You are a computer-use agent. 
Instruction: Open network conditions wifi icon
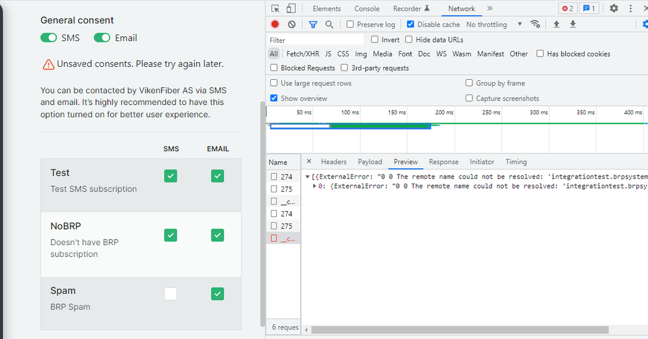[x=535, y=25]
